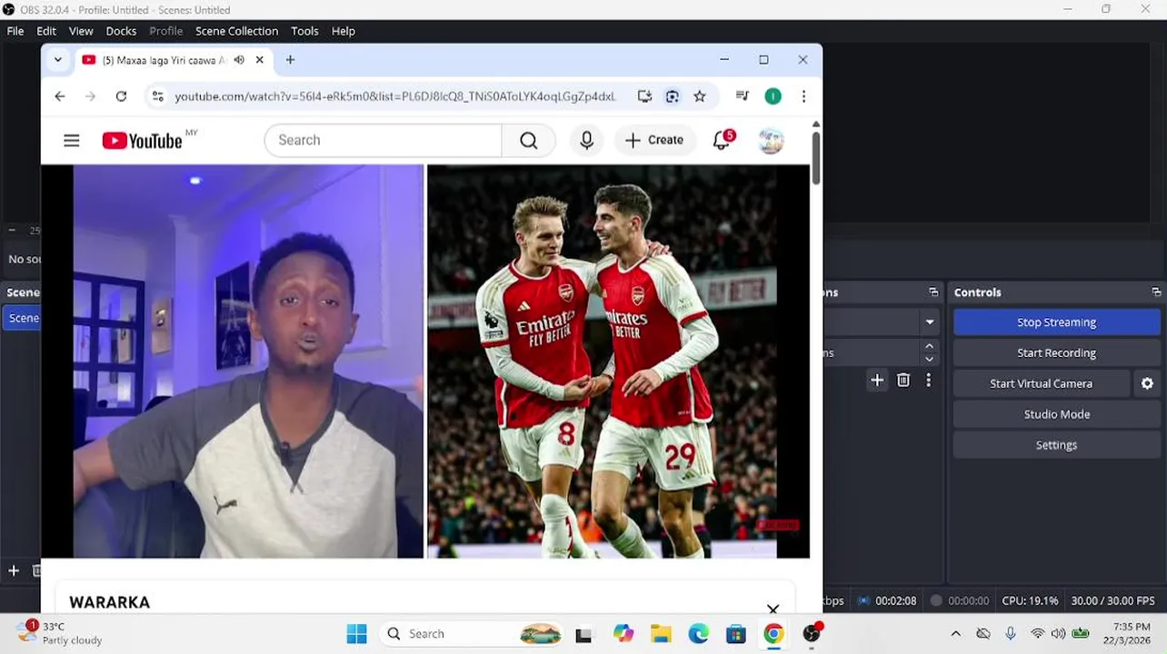
Task: Increase transition duration with up arrow
Action: click(929, 346)
